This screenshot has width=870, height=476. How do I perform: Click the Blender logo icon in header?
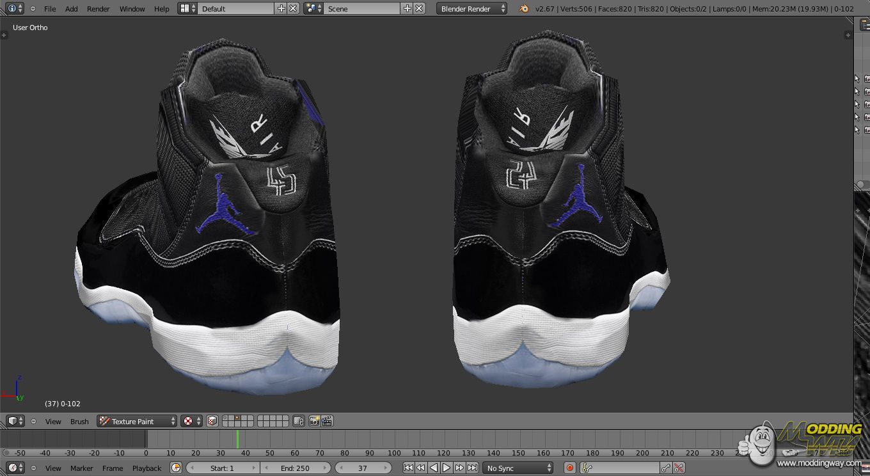[524, 8]
